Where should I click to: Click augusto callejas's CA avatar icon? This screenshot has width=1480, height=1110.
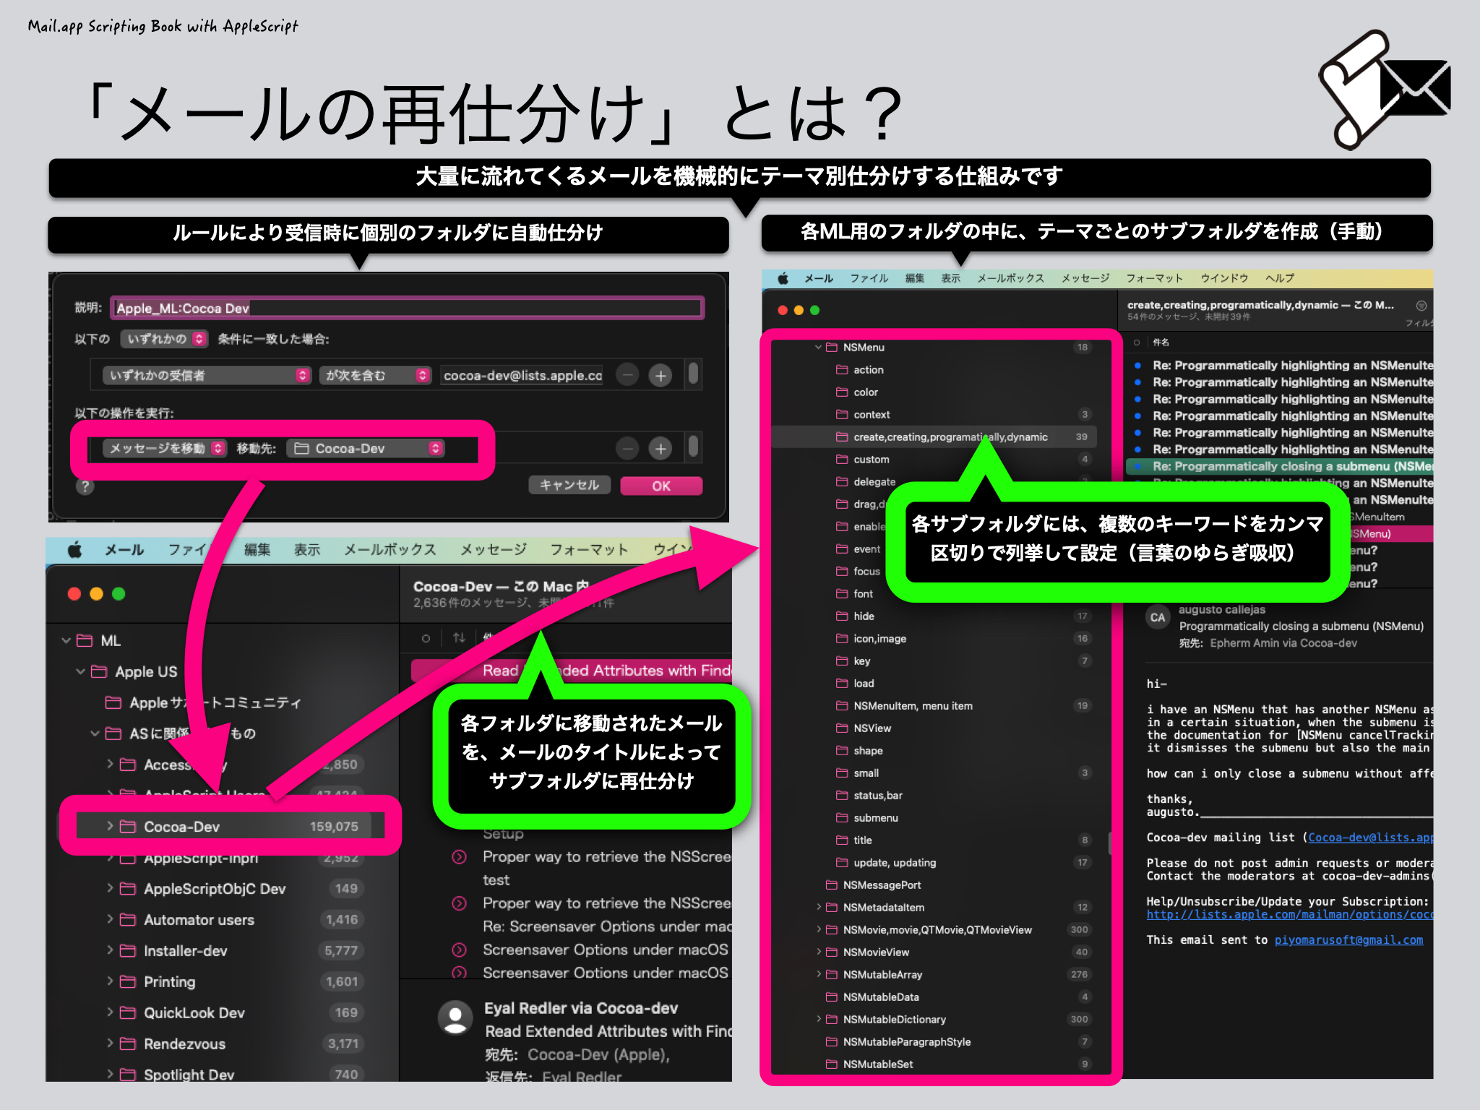coord(1157,616)
